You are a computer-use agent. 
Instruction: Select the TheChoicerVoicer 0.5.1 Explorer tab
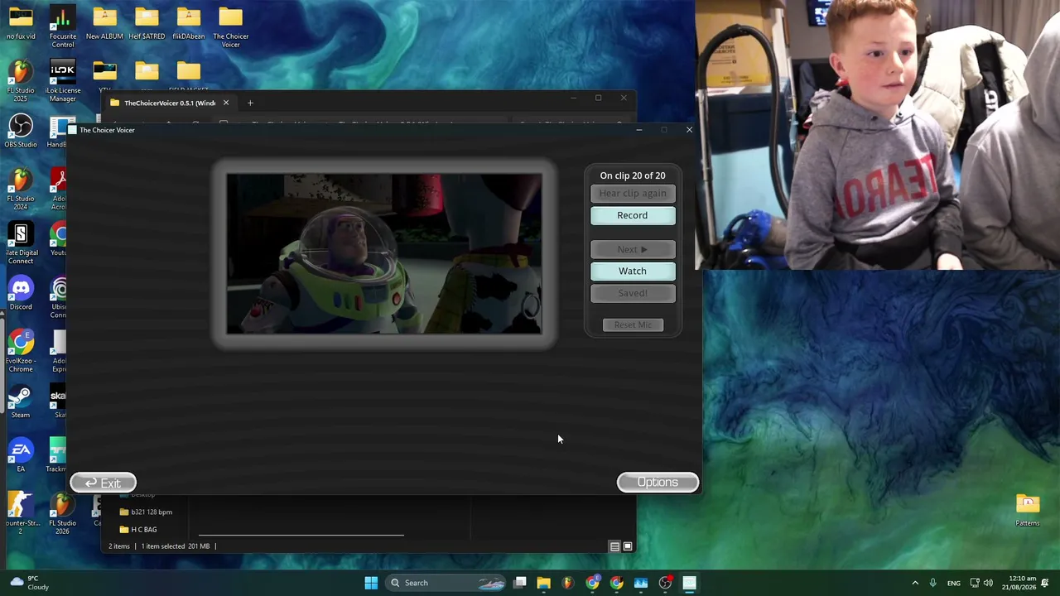click(169, 103)
